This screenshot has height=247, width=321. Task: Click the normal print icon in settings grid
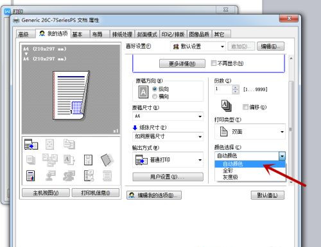click(31, 144)
